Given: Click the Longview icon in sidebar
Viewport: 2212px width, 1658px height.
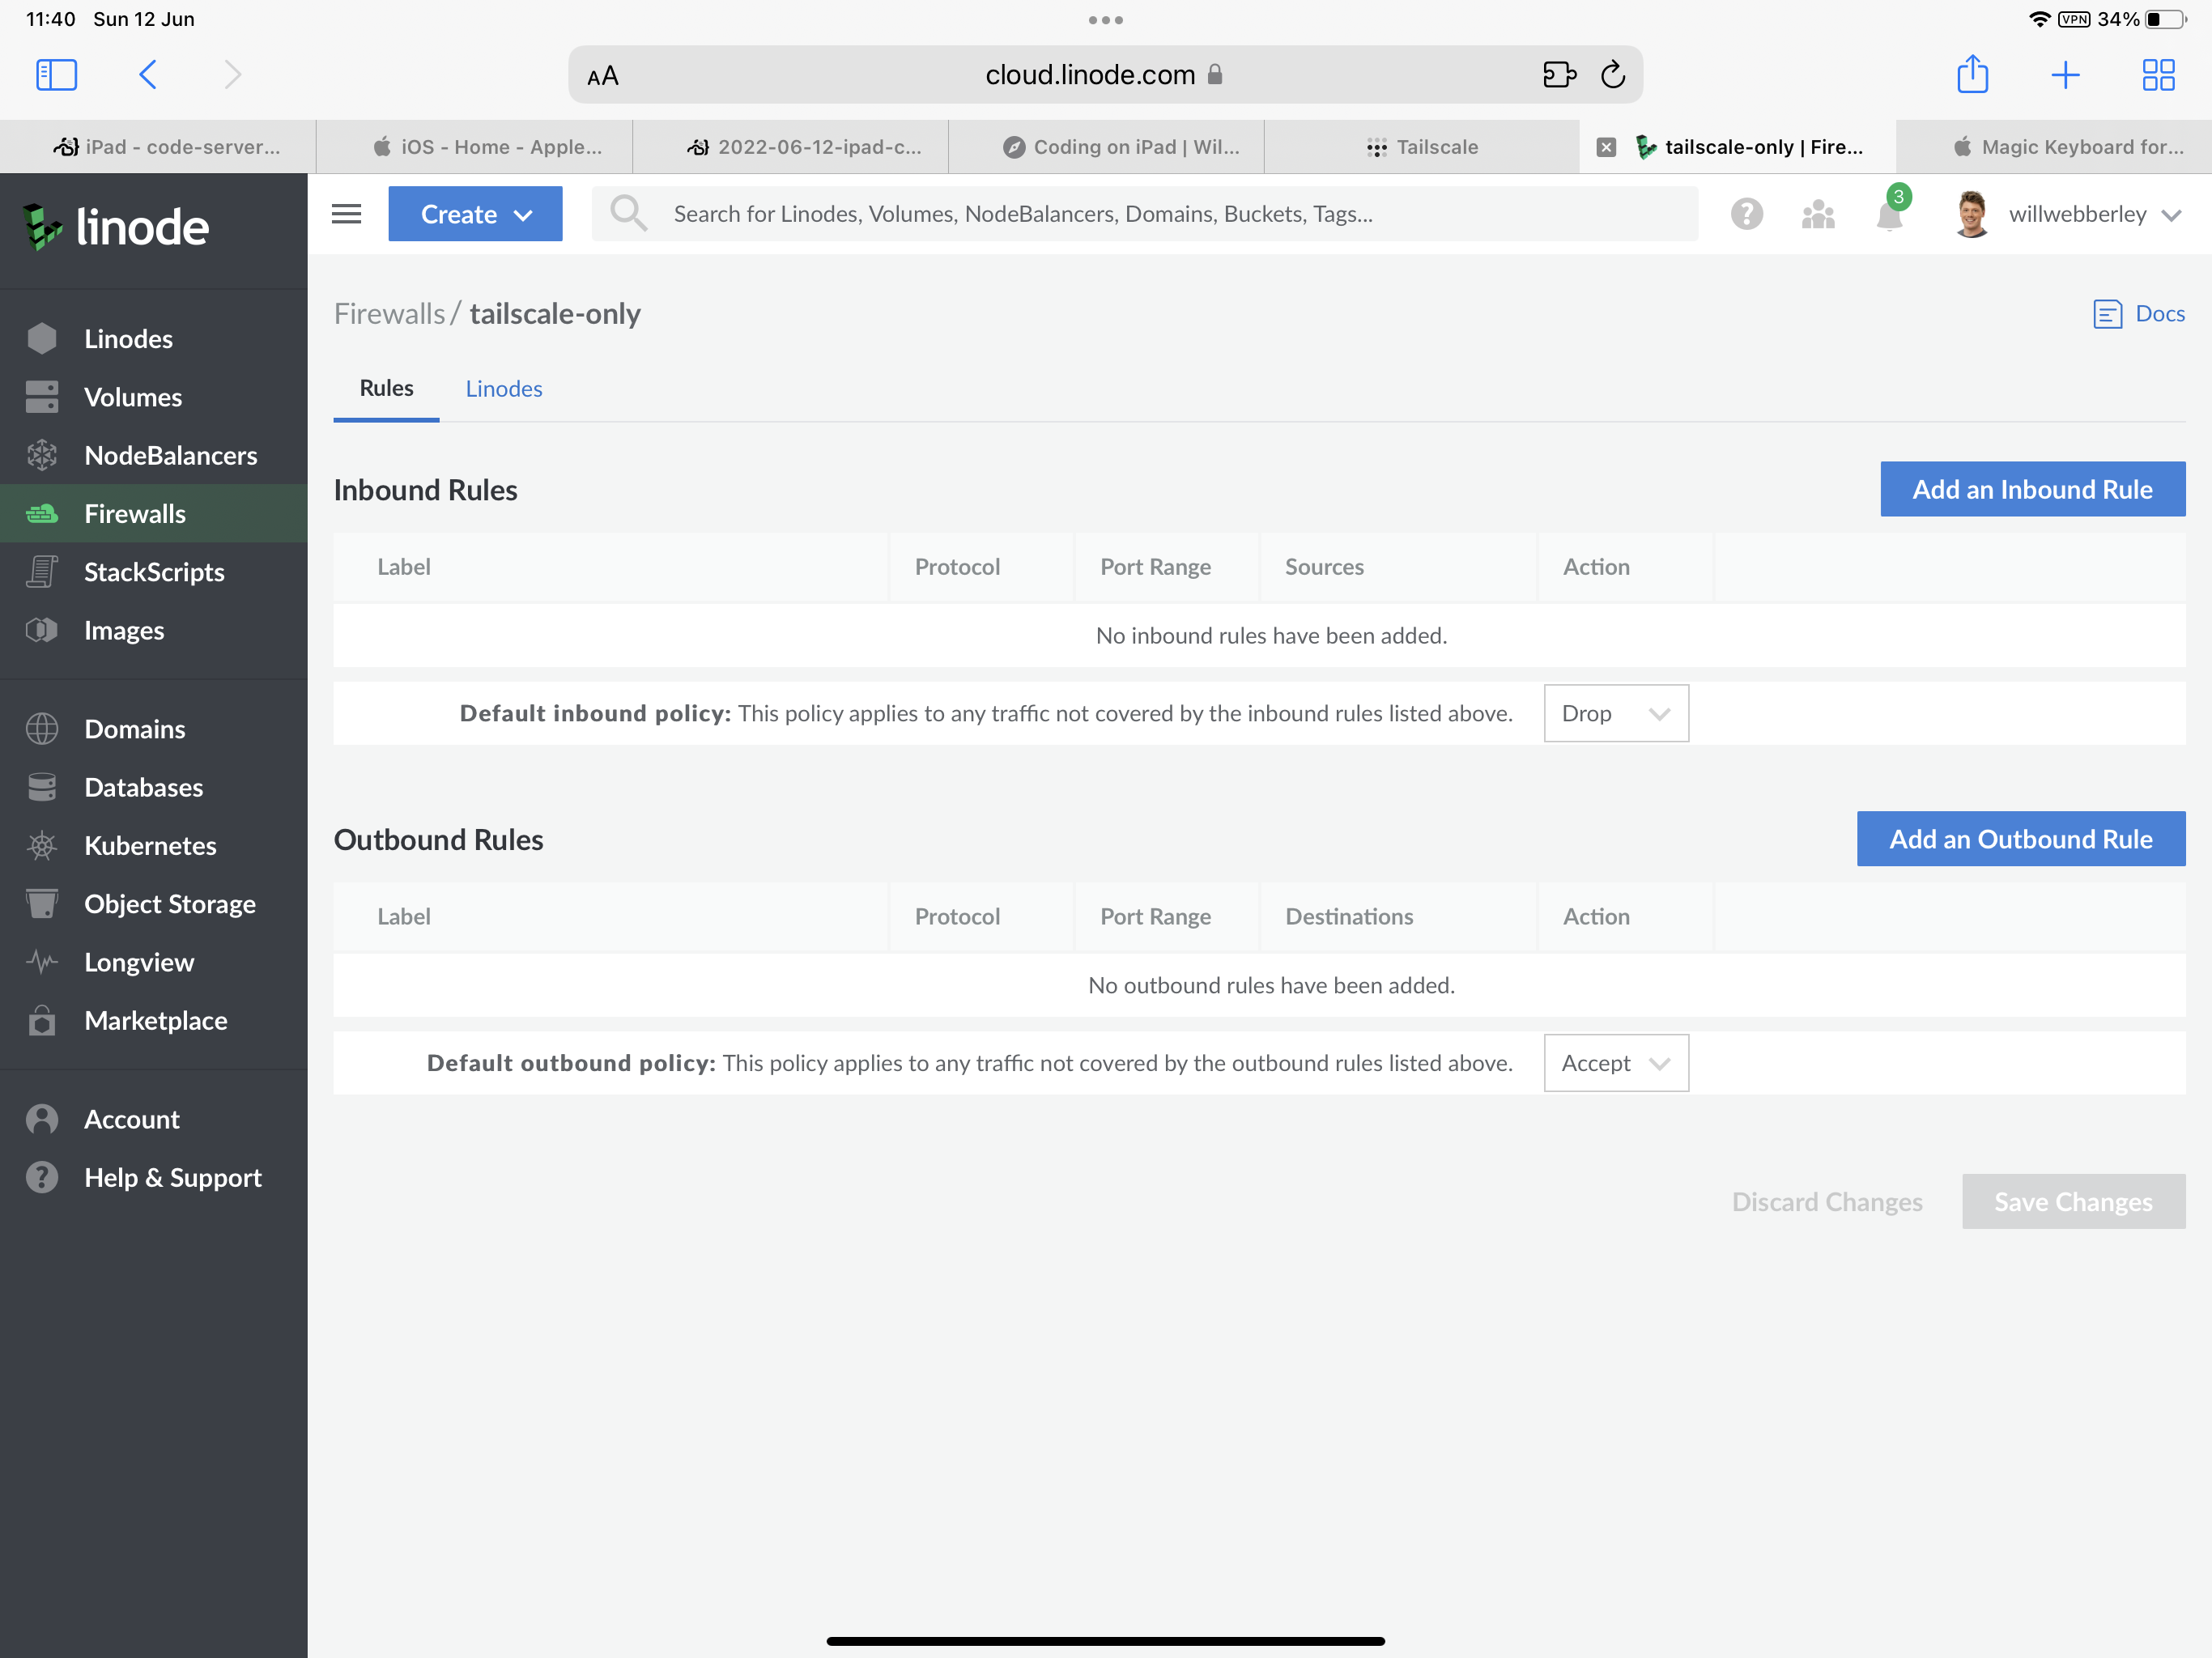Looking at the screenshot, I should click(44, 959).
